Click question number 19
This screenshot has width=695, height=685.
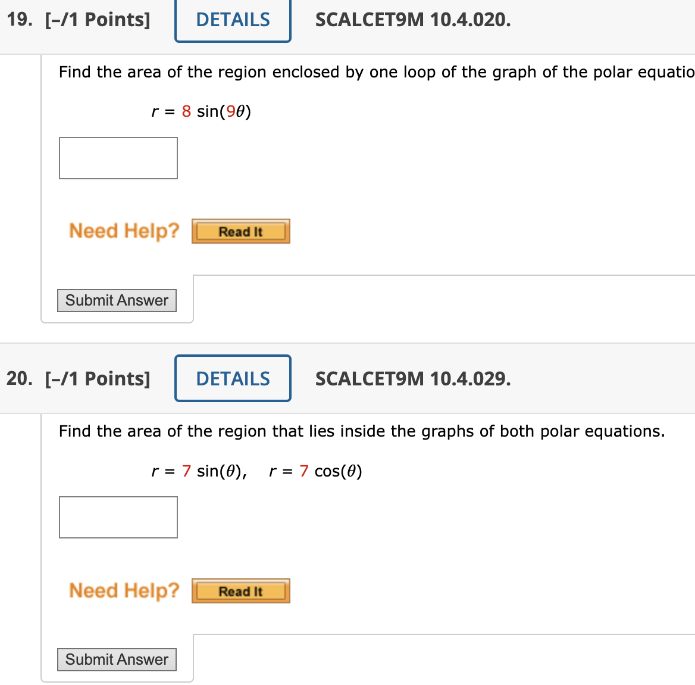coord(18,20)
